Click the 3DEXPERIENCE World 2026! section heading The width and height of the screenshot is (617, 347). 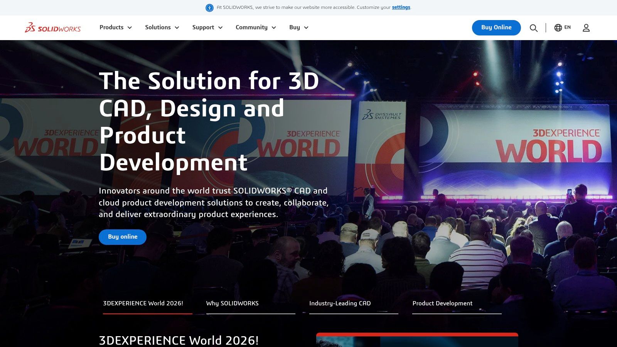(179, 340)
